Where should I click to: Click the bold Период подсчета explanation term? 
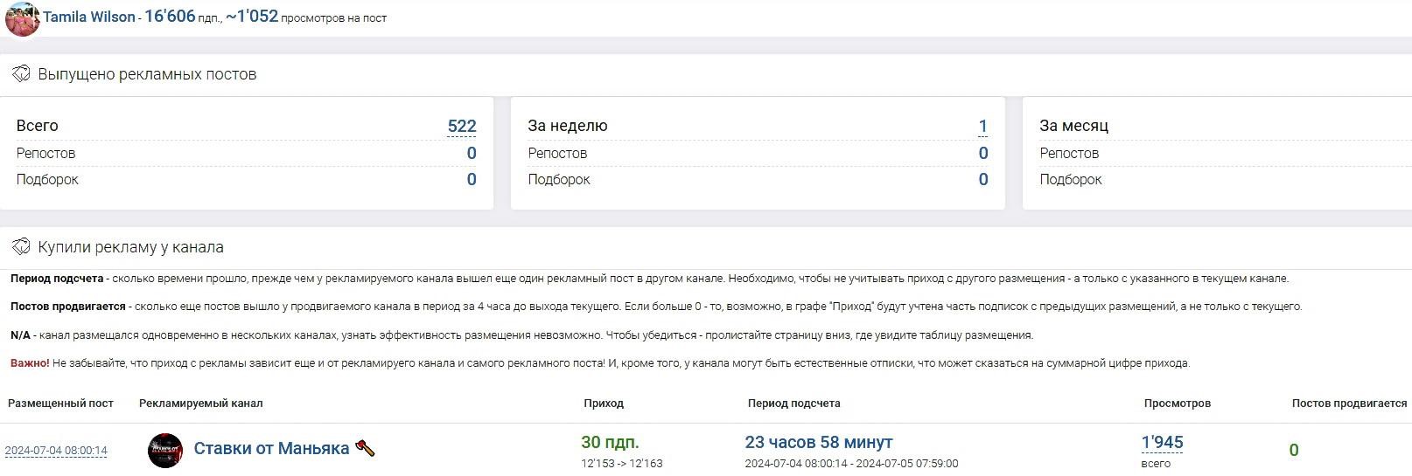coord(57,279)
